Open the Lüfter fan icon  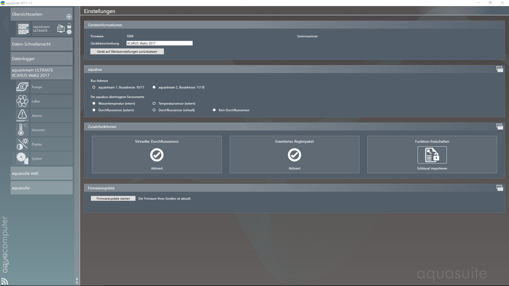coord(22,101)
